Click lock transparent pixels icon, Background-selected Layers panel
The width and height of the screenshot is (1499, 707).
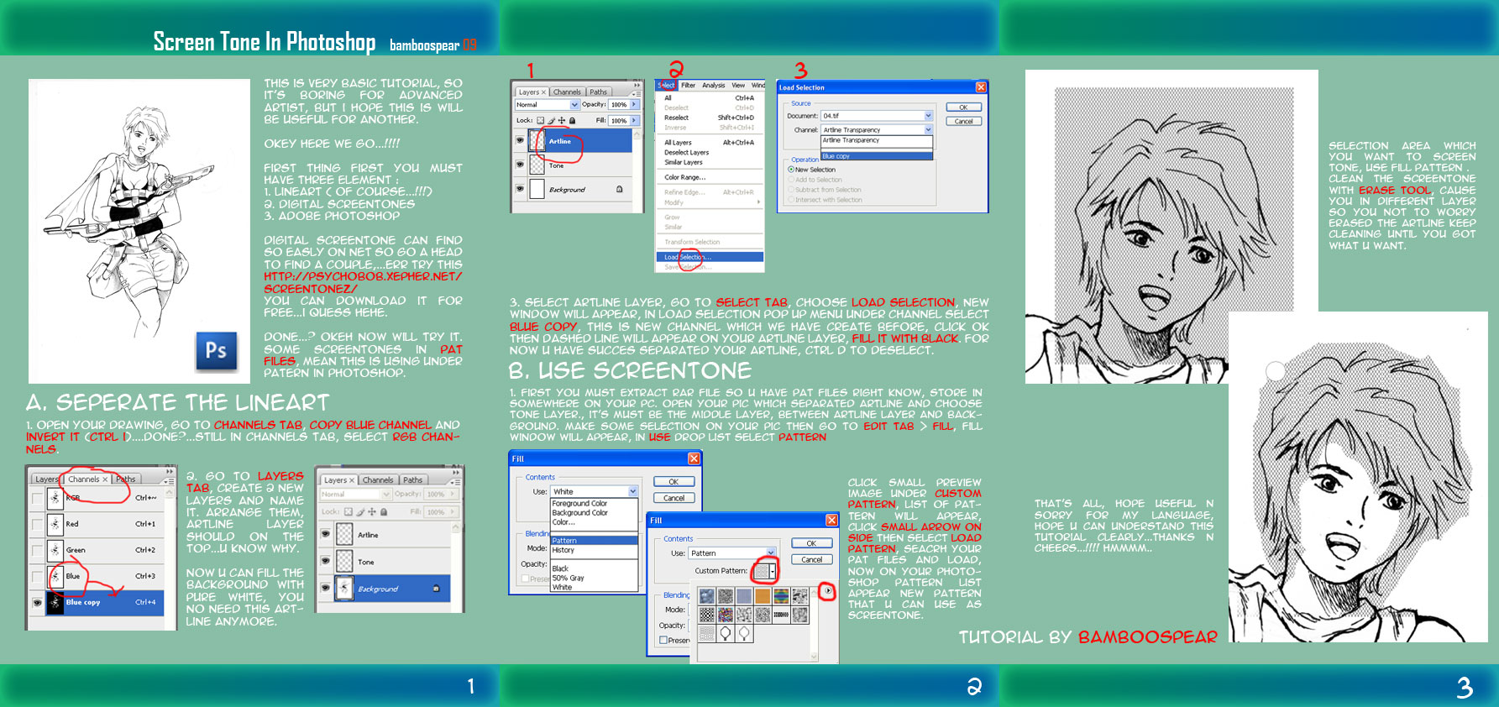349,511
